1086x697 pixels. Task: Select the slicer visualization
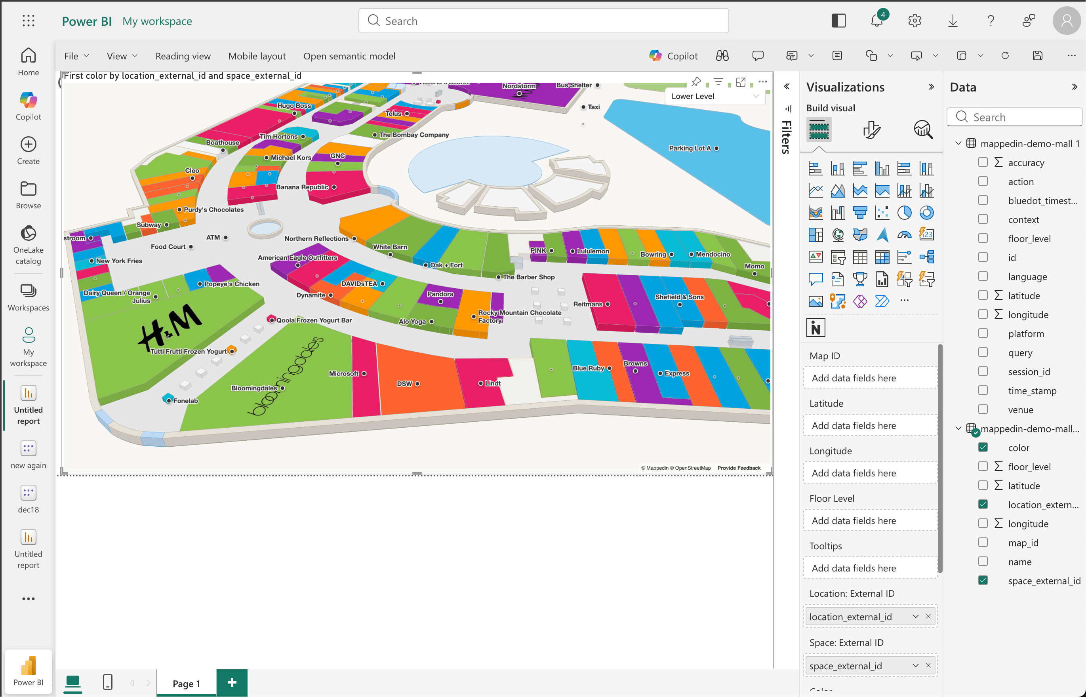pyautogui.click(x=838, y=257)
